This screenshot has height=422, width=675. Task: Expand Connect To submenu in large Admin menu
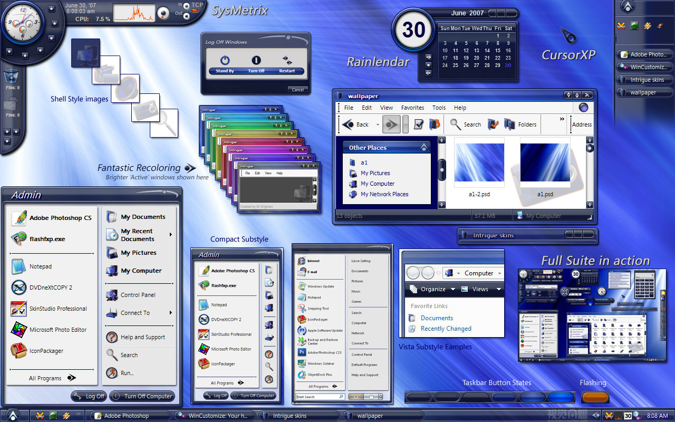click(170, 313)
